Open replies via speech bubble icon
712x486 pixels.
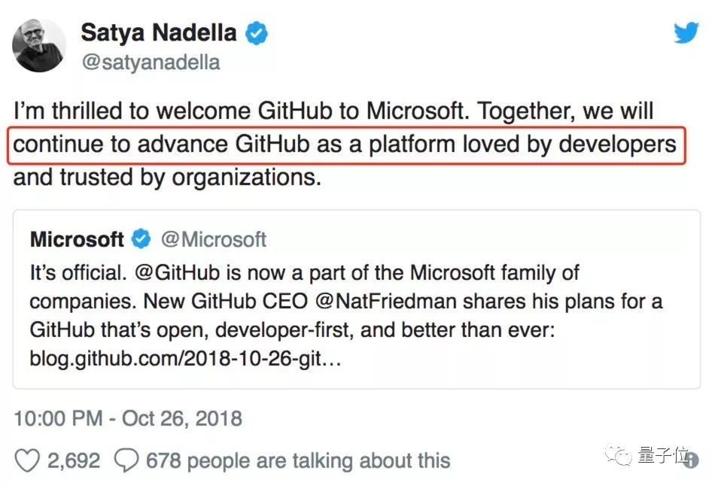126,460
